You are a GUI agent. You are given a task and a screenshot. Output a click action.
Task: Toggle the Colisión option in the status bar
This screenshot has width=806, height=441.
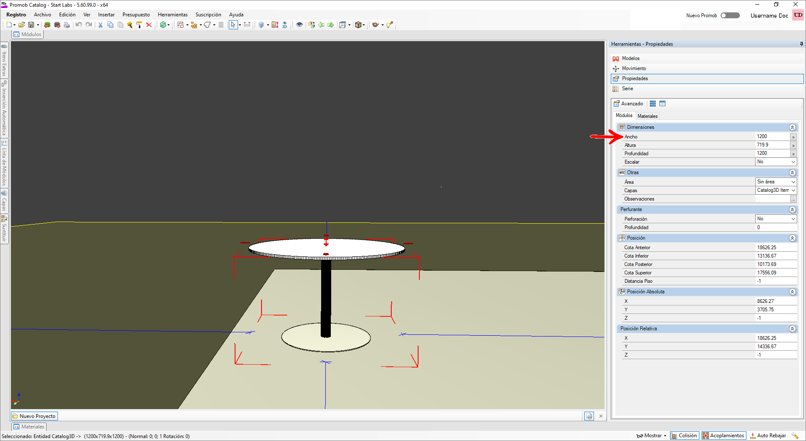click(x=684, y=436)
